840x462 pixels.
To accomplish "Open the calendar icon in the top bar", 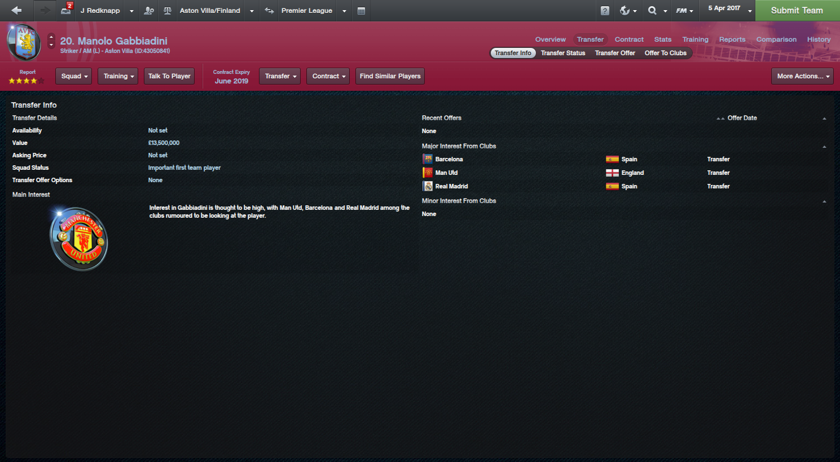I will click(x=361, y=11).
